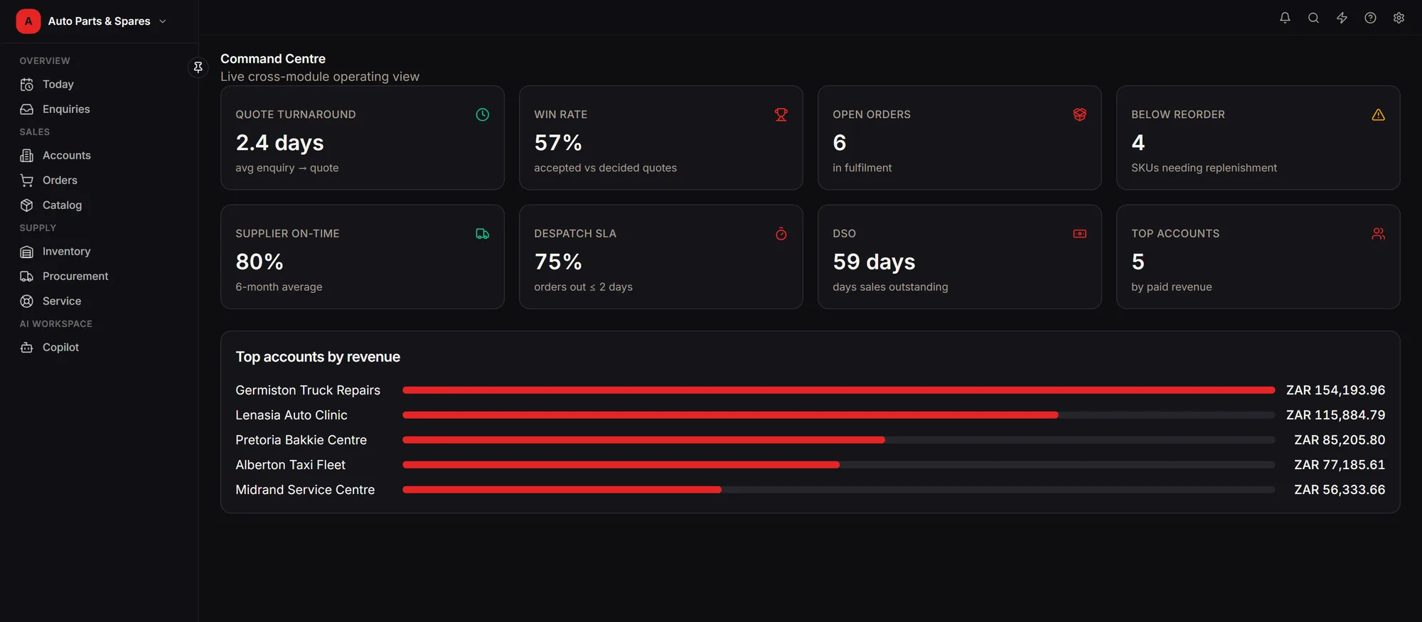Click the search magnifier icon
The height and width of the screenshot is (622, 1422).
[x=1313, y=18]
